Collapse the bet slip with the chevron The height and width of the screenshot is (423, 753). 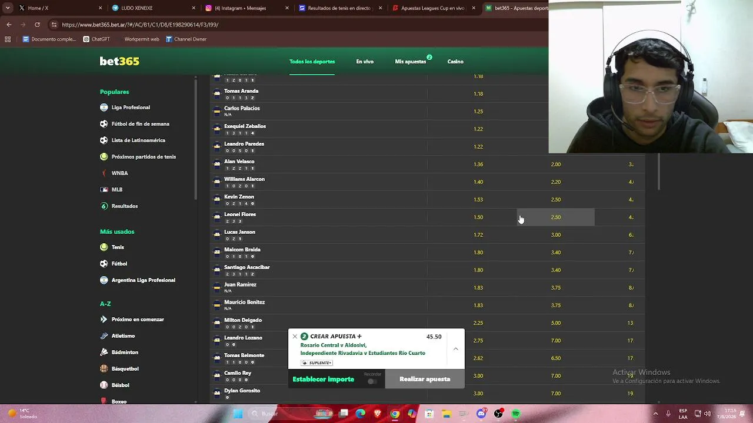(x=455, y=349)
